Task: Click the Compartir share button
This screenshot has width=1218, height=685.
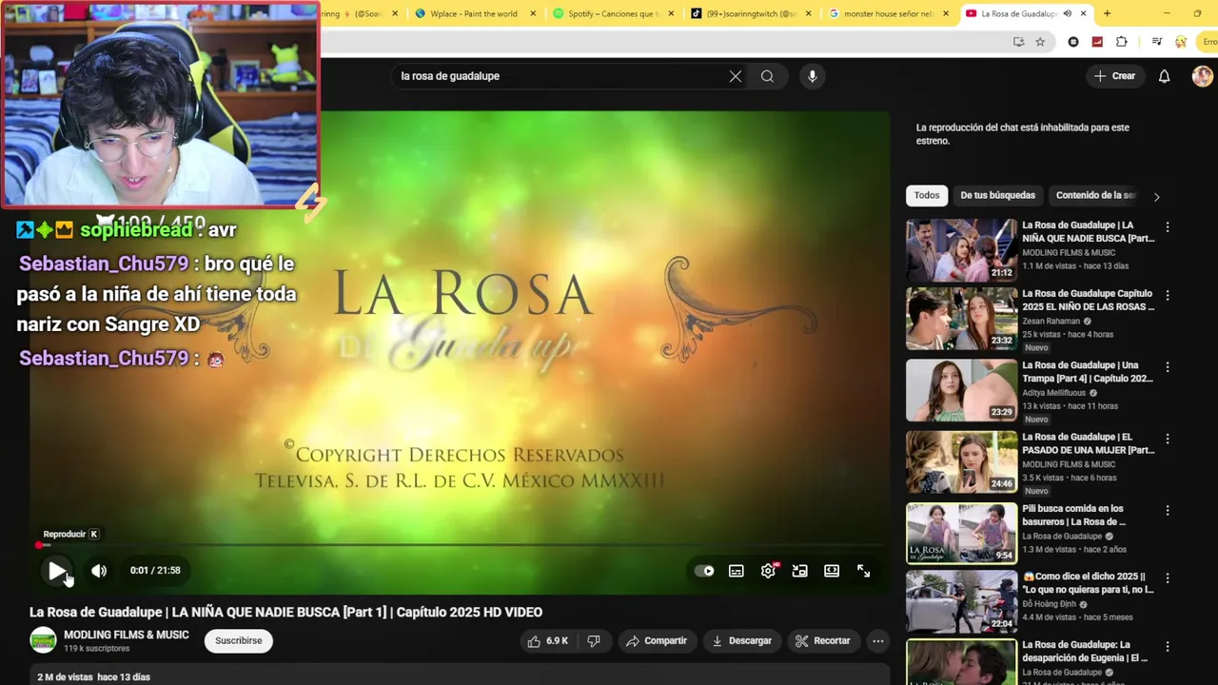Action: pos(656,641)
